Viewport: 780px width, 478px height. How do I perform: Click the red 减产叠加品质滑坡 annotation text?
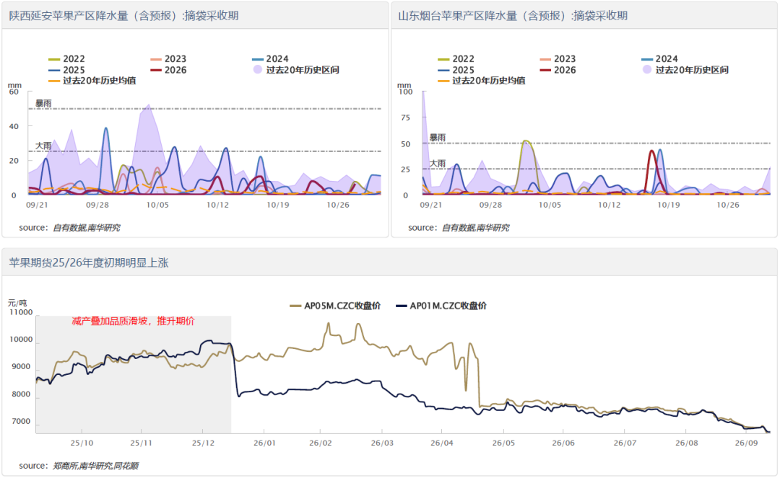[134, 321]
